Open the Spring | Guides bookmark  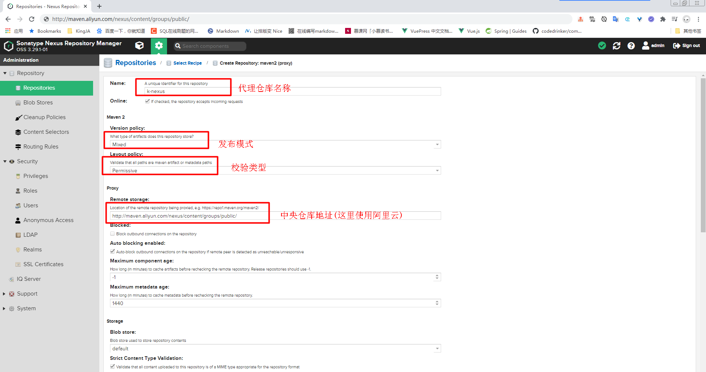click(x=506, y=31)
